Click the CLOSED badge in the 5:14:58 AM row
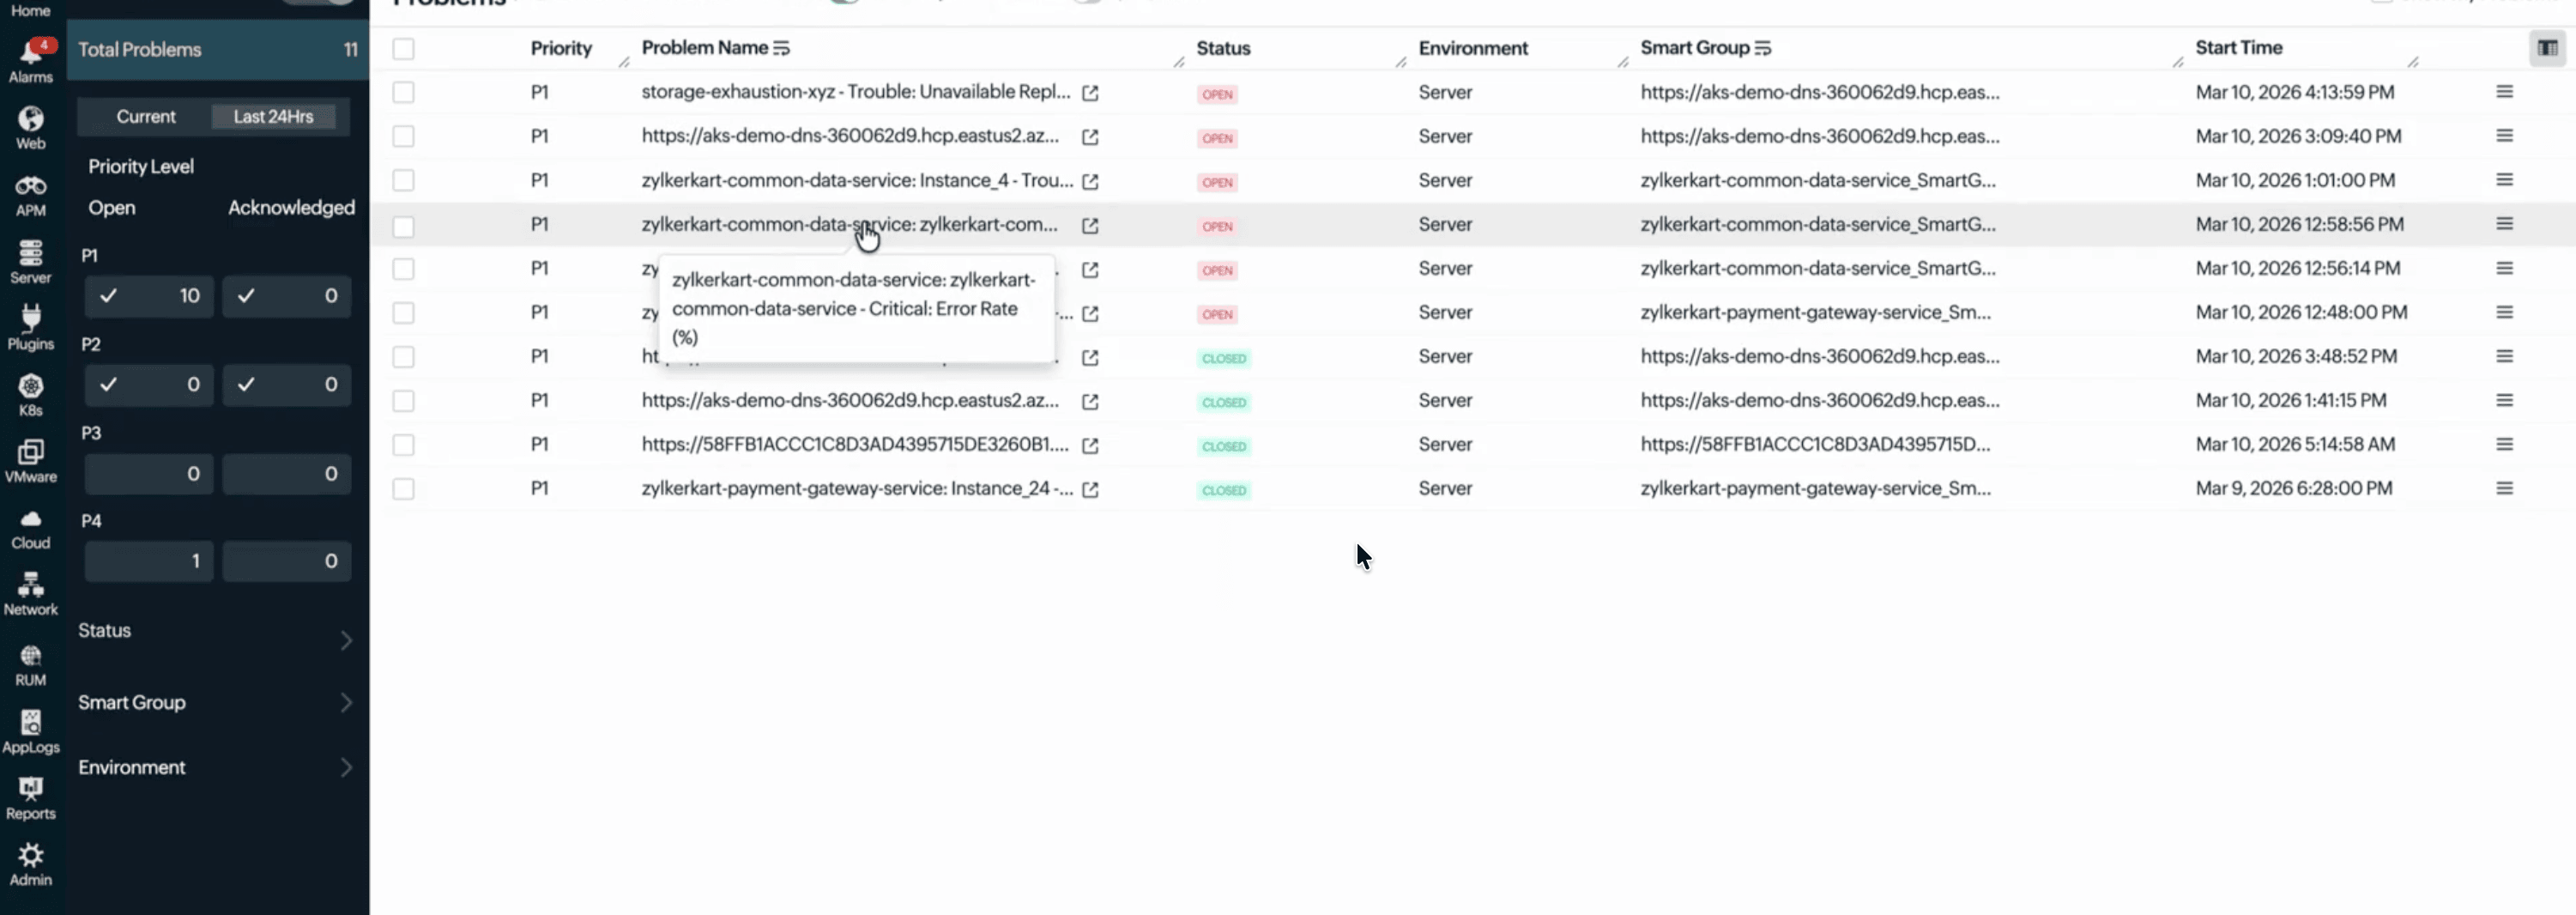Image resolution: width=2576 pixels, height=915 pixels. click(1224, 446)
